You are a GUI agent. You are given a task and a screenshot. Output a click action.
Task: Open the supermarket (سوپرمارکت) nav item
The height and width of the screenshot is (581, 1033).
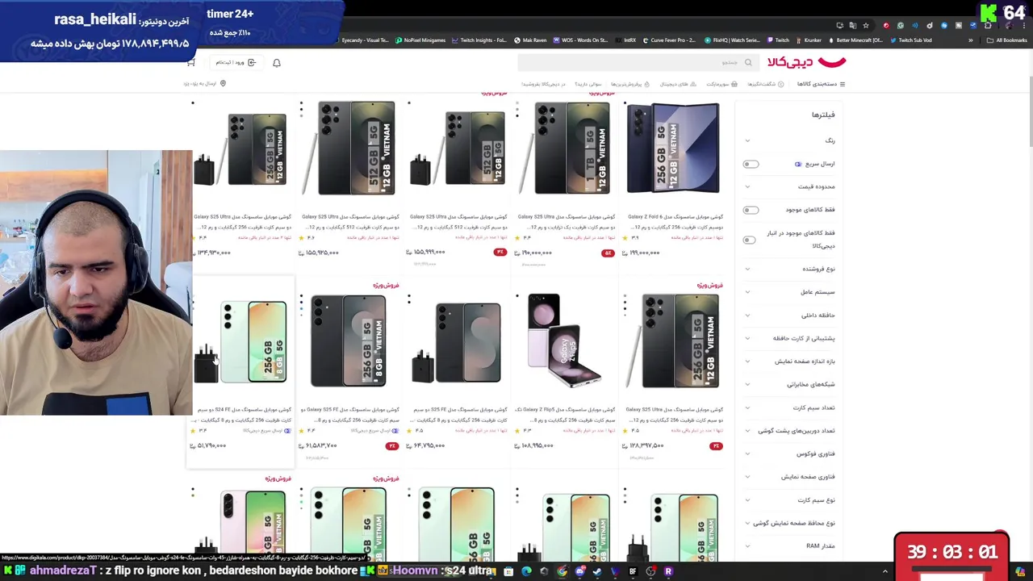coord(721,84)
